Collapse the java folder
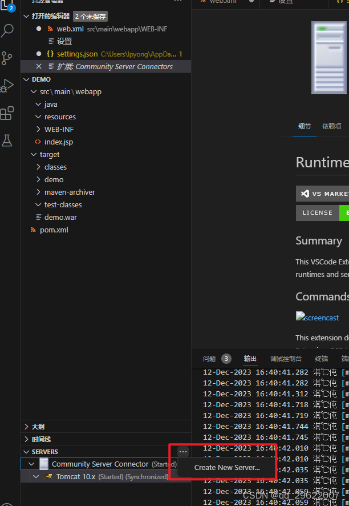The width and height of the screenshot is (349, 506). pos(38,105)
